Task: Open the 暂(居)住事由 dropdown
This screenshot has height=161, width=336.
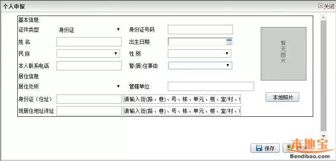Action: 200,65
